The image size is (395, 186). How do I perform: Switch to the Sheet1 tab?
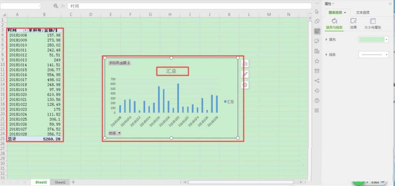tap(60, 182)
